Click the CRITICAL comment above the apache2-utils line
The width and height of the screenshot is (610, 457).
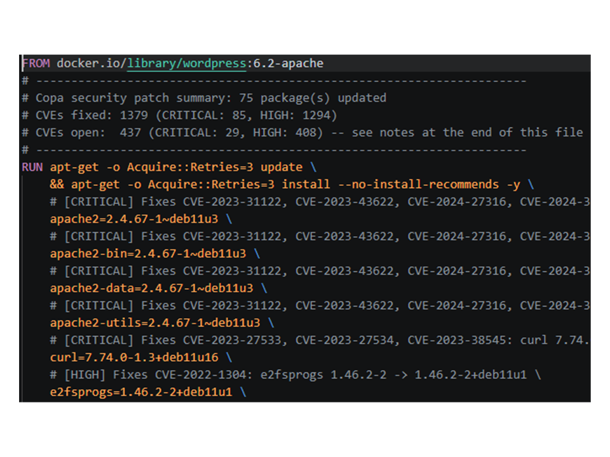click(320, 305)
